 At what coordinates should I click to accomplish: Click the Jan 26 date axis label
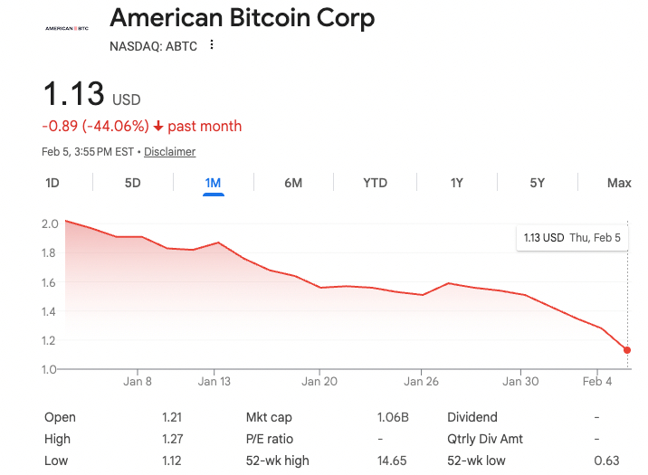(421, 382)
